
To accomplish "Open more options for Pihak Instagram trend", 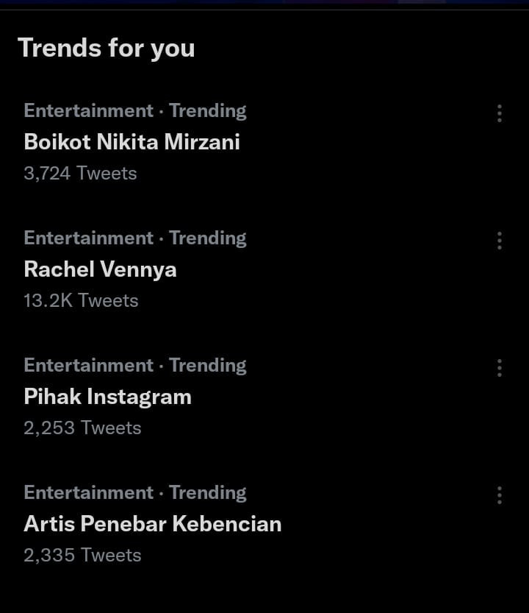I will click(500, 368).
